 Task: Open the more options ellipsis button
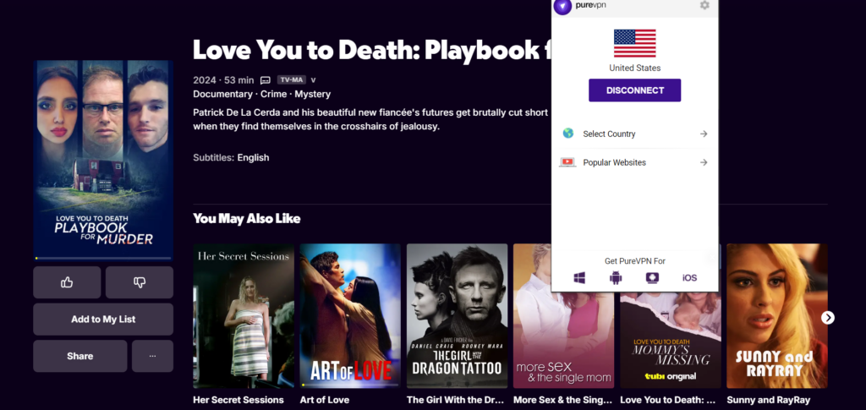[x=152, y=356]
